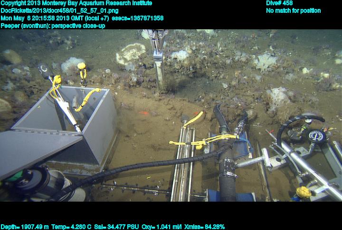Screen dimensions: 342x230
Task: Click the large pale sponge near the manipulator arm
Action: pos(131,53)
